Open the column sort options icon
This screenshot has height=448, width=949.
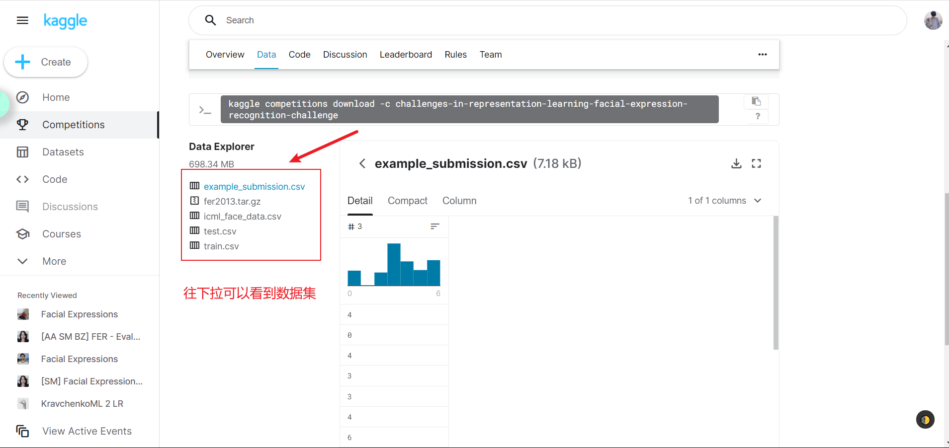pyautogui.click(x=435, y=226)
